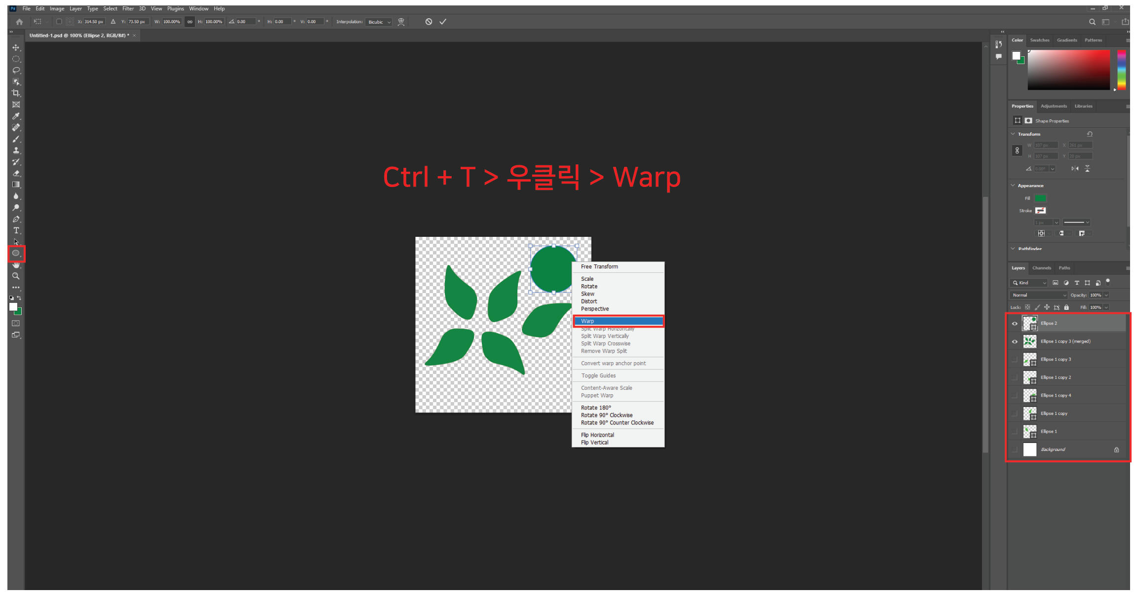Image resolution: width=1136 pixels, height=597 pixels.
Task: Choose Warp from the context menu
Action: tap(618, 321)
